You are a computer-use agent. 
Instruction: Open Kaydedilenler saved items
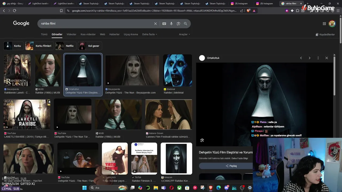[325, 35]
